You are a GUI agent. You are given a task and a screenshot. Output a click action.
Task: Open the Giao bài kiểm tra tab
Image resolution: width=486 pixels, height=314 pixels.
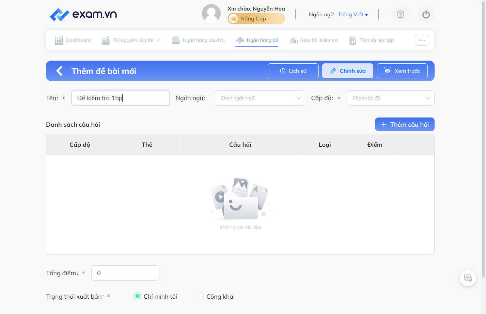click(313, 40)
